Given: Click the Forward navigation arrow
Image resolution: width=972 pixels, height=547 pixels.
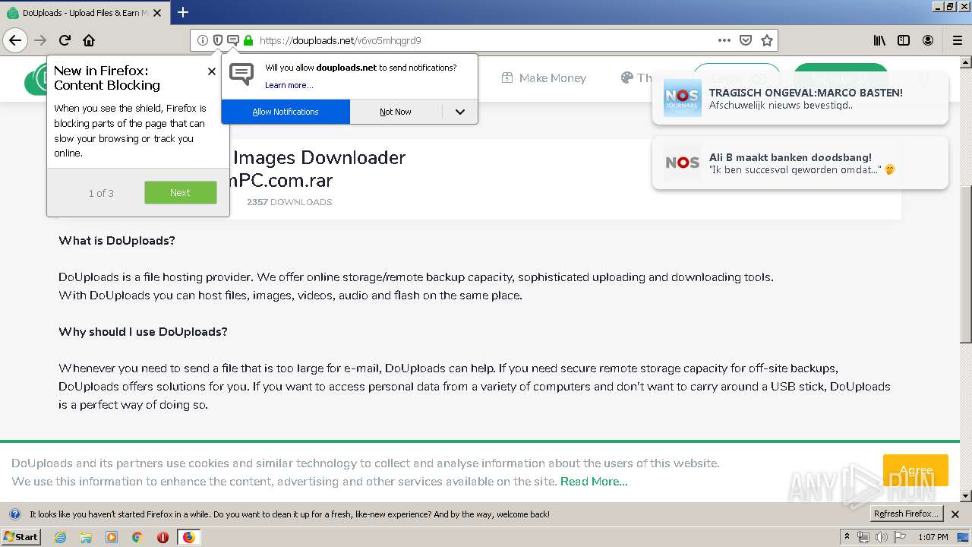Looking at the screenshot, I should [x=40, y=40].
